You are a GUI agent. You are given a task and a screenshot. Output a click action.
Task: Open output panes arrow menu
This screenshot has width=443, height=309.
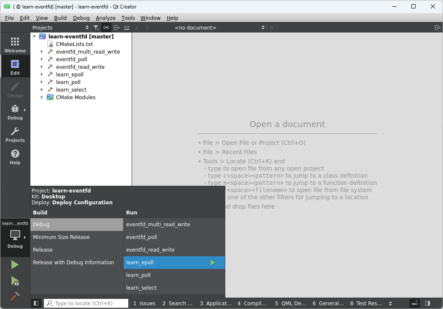pos(390,304)
